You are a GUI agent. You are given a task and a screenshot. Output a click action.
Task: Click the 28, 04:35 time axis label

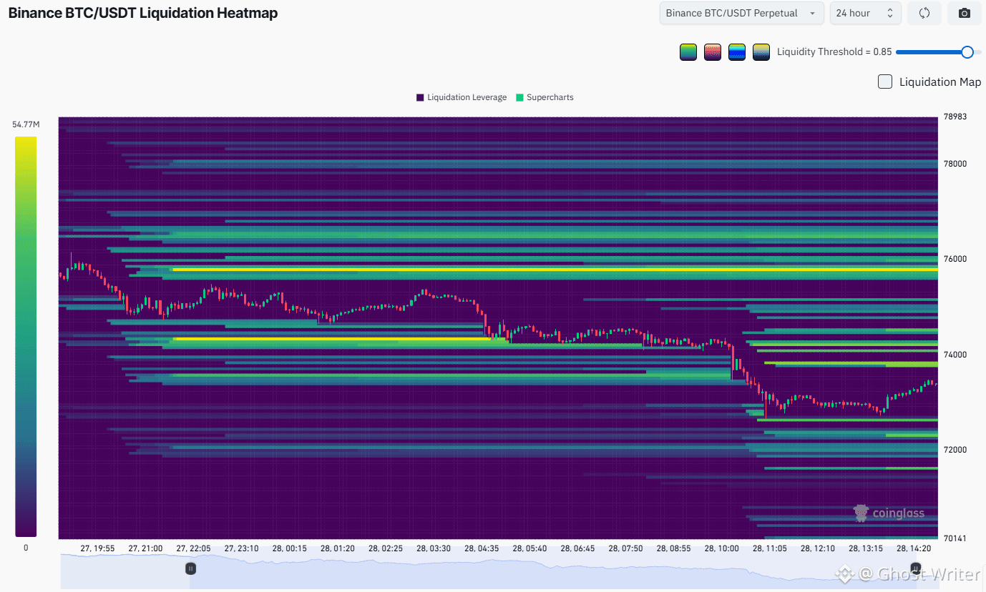(482, 548)
